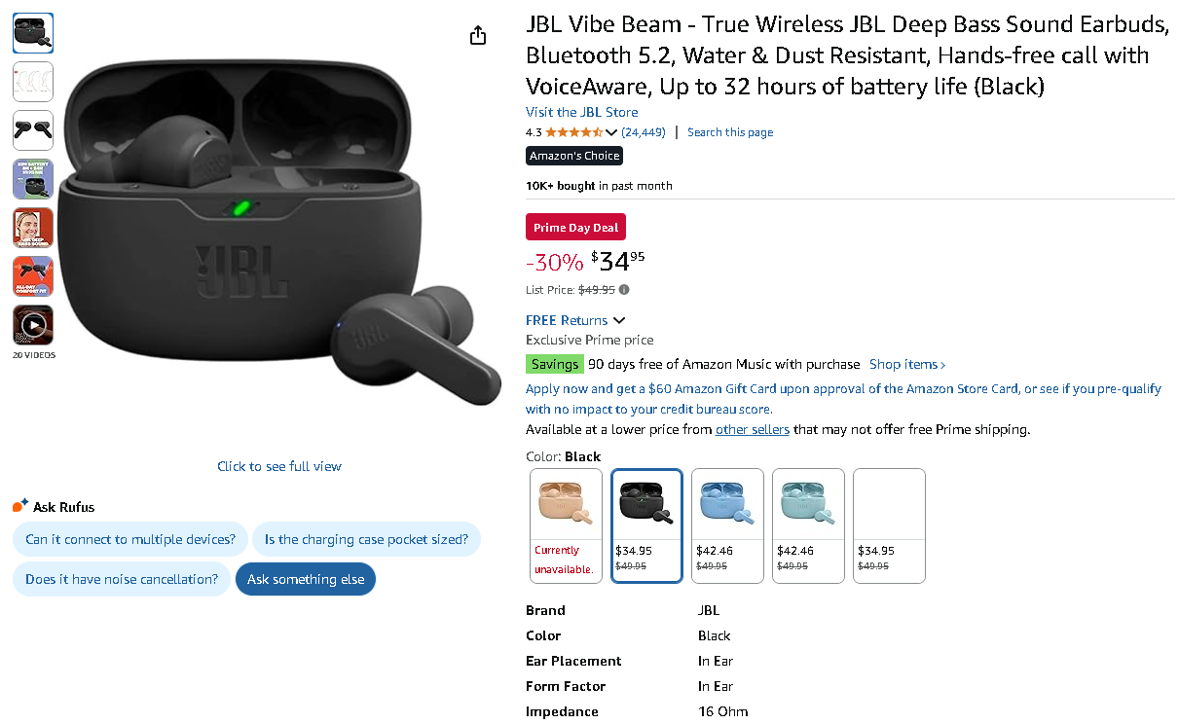
Task: Open the info icon beside List Price
Action: pos(624,289)
